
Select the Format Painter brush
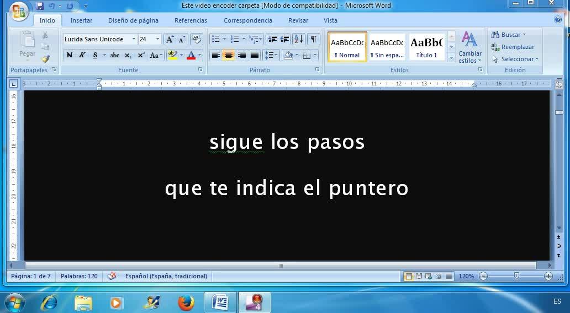45,58
